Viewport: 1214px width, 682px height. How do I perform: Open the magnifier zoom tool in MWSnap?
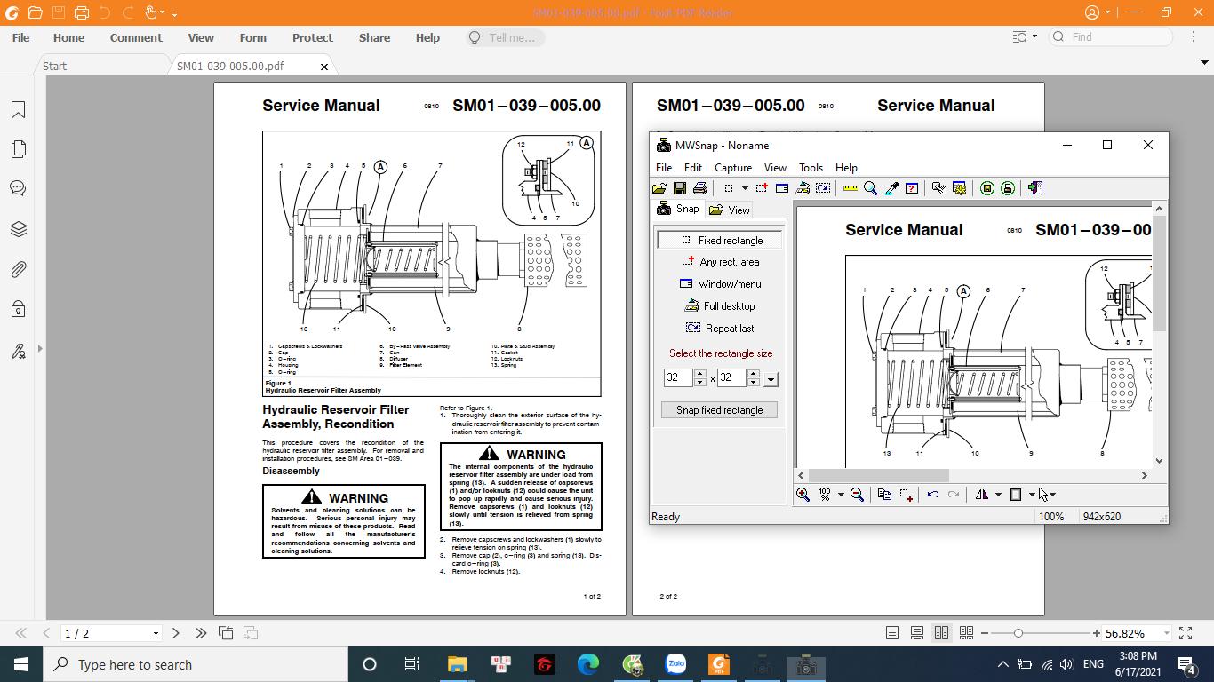[x=870, y=188]
